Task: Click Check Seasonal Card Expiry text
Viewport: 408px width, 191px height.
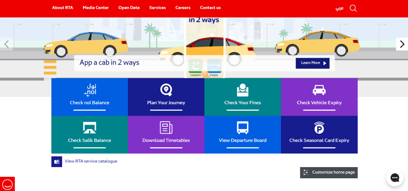Action: click(319, 140)
